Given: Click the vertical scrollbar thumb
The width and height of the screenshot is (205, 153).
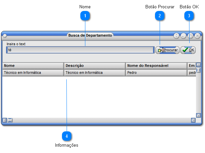Looking at the screenshot, I should pos(198,70).
